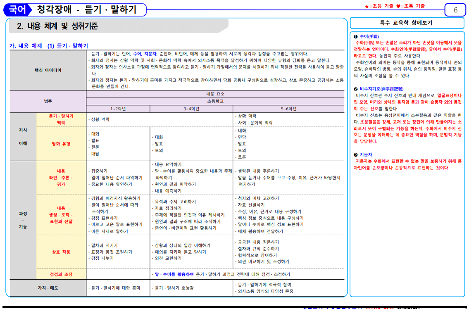Click '원인과 결과 파악하기'
The width and height of the screenshot is (469, 309).
point(175,184)
